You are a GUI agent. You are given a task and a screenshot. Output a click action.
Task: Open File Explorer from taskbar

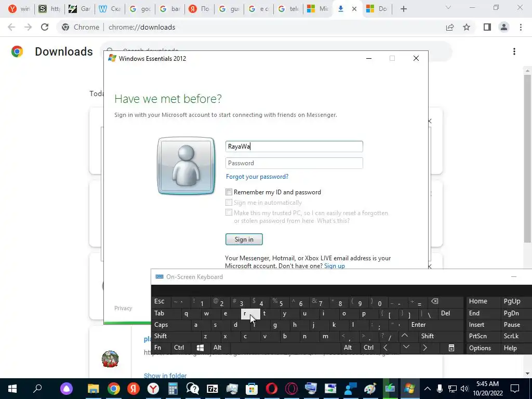94,389
